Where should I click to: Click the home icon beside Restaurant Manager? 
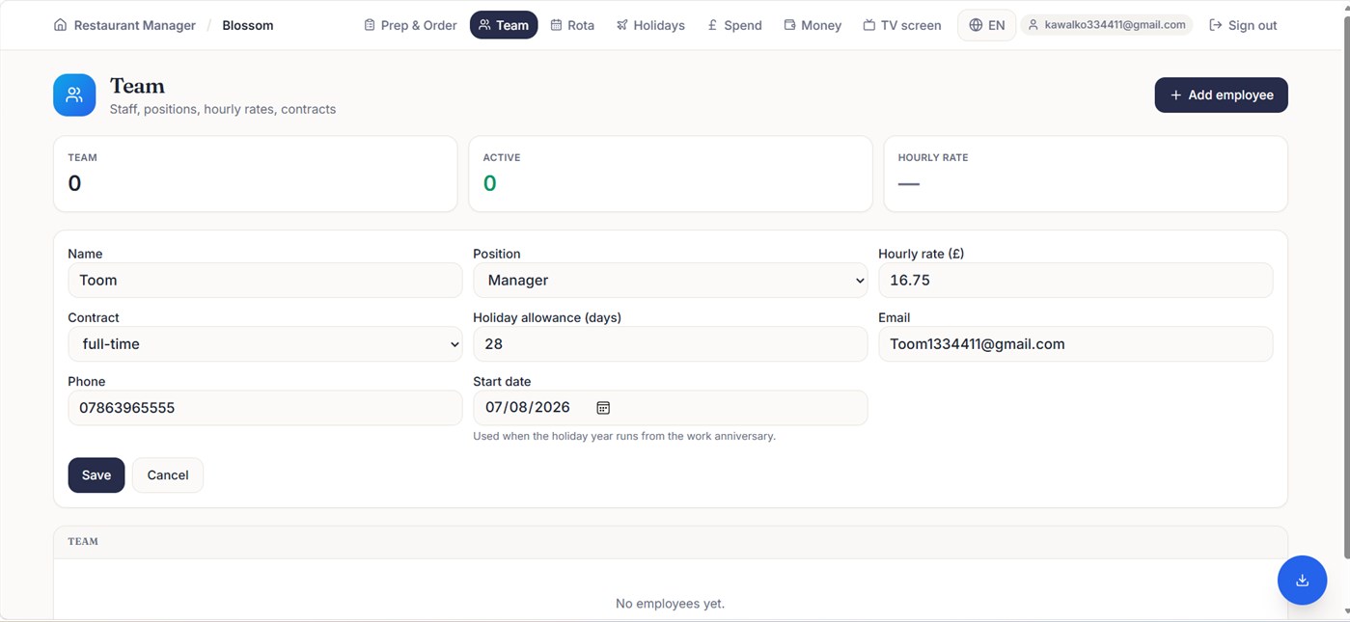(61, 25)
